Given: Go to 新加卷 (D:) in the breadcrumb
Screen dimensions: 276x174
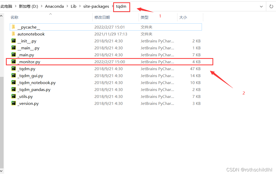Looking at the screenshot, I should [x=28, y=6].
